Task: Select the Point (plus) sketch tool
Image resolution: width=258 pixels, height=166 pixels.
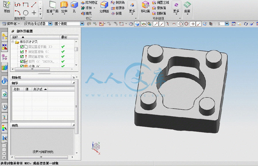Action: [x=34, y=13]
